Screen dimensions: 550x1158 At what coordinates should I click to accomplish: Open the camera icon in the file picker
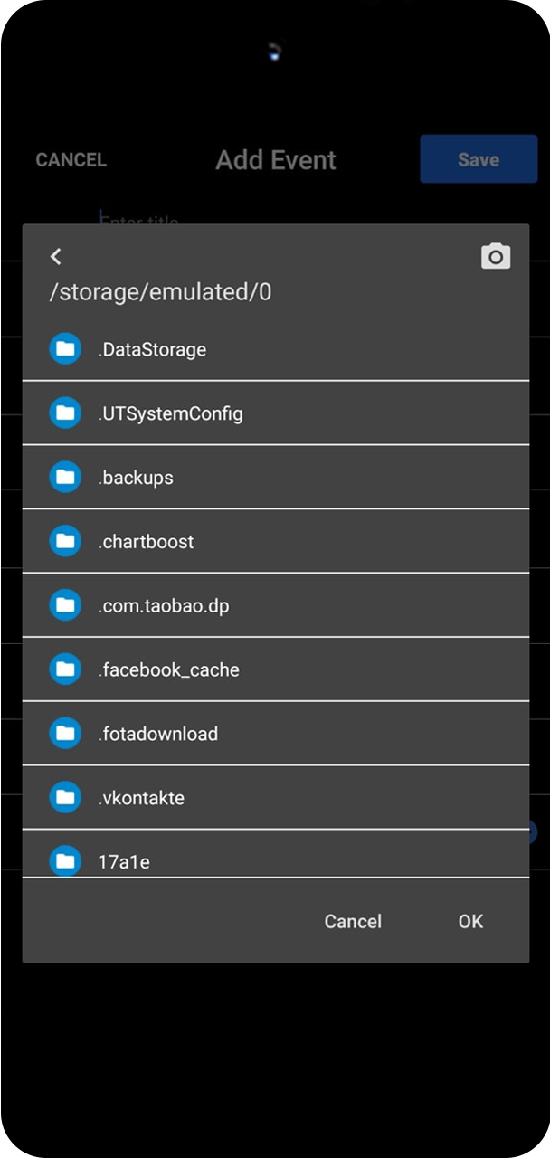tap(496, 256)
